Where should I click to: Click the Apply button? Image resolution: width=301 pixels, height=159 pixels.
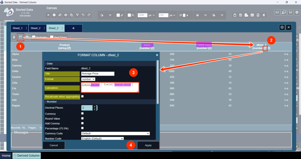pos(148,146)
